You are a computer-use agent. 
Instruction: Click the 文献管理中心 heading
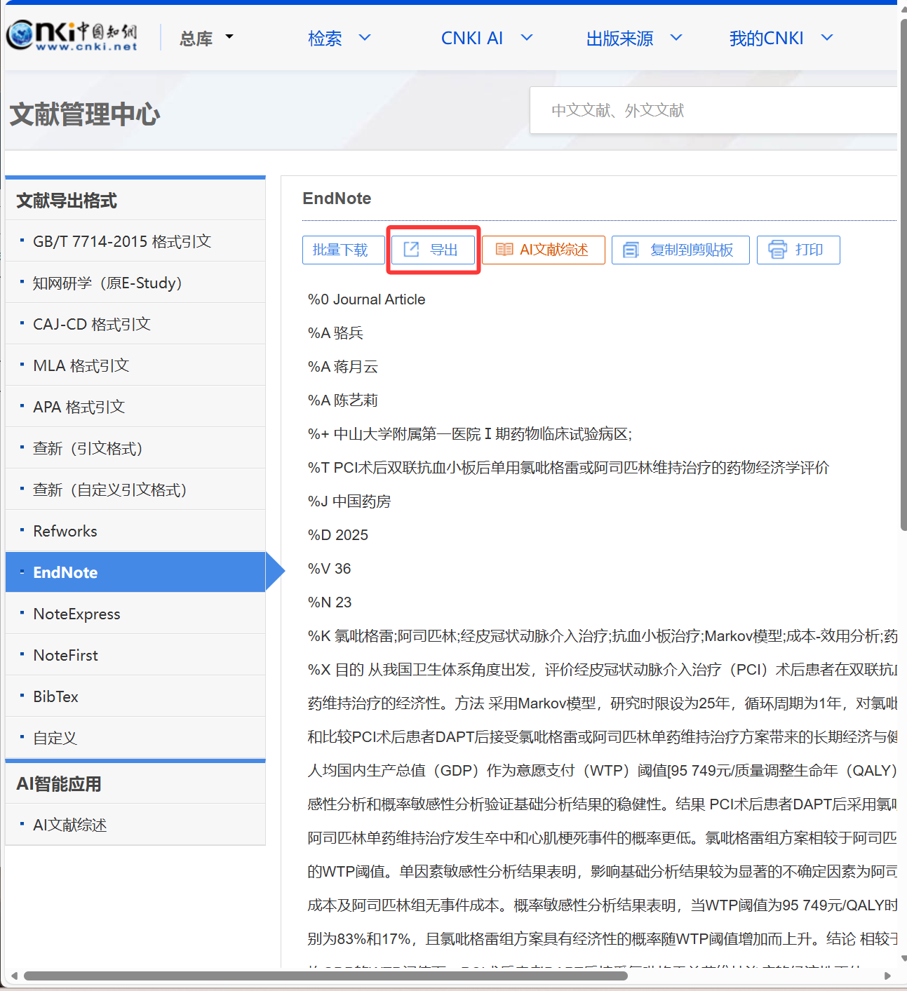click(x=85, y=114)
